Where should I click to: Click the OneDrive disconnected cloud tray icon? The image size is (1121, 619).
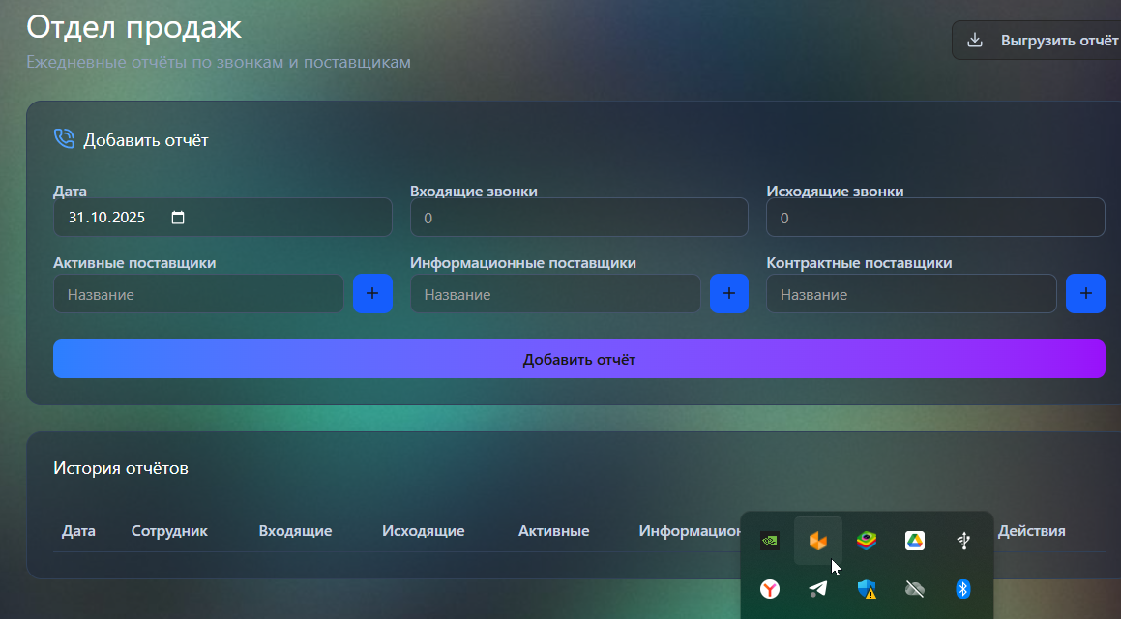915,589
